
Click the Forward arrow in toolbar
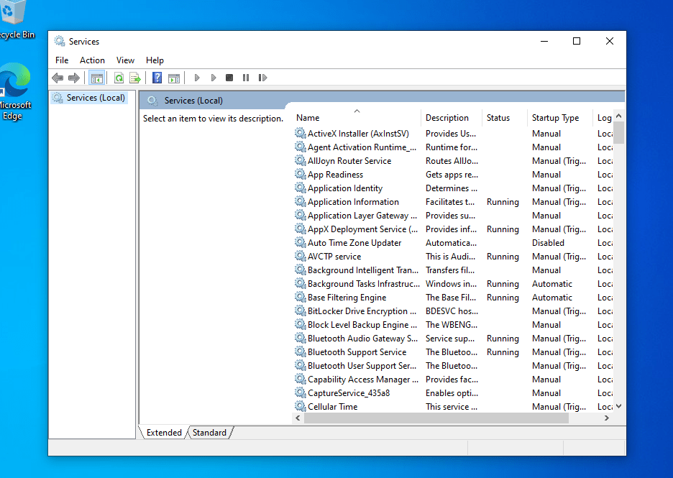[x=73, y=78]
